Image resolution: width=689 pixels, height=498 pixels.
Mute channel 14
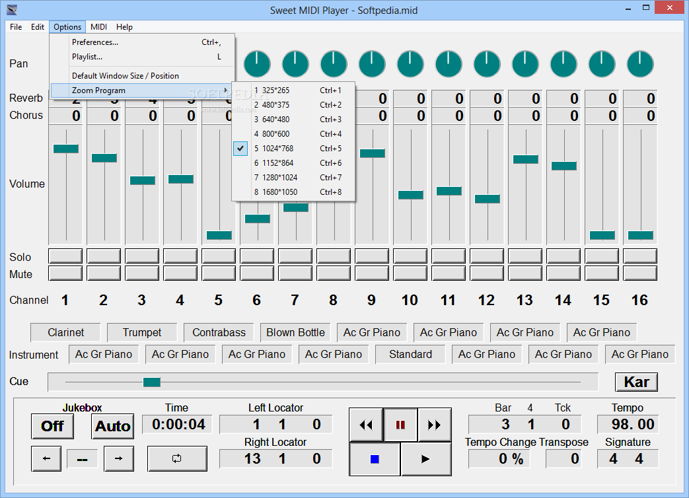click(x=563, y=273)
